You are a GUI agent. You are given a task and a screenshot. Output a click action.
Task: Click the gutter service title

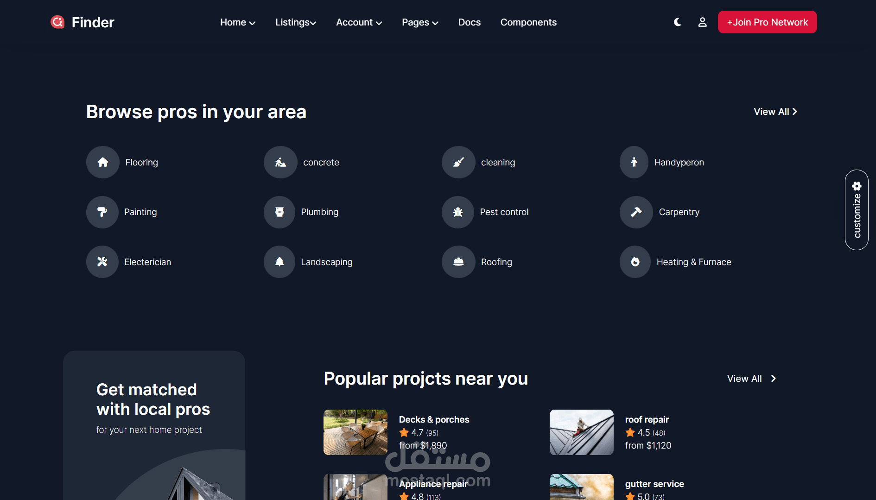[654, 484]
